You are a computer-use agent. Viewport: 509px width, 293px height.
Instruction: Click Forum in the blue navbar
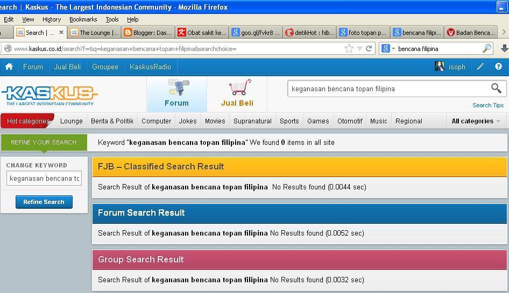(x=33, y=67)
